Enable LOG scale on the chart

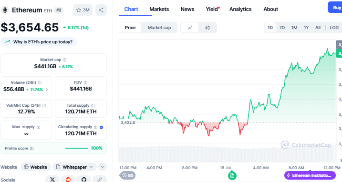click(x=334, y=28)
